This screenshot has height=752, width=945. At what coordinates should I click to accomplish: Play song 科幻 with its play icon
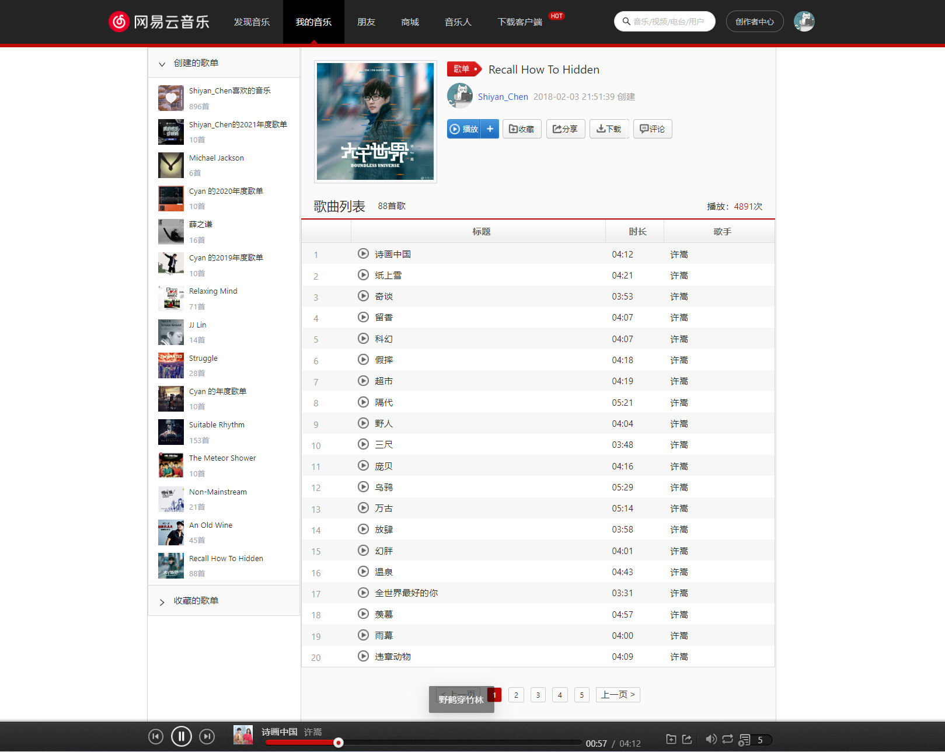(x=363, y=339)
